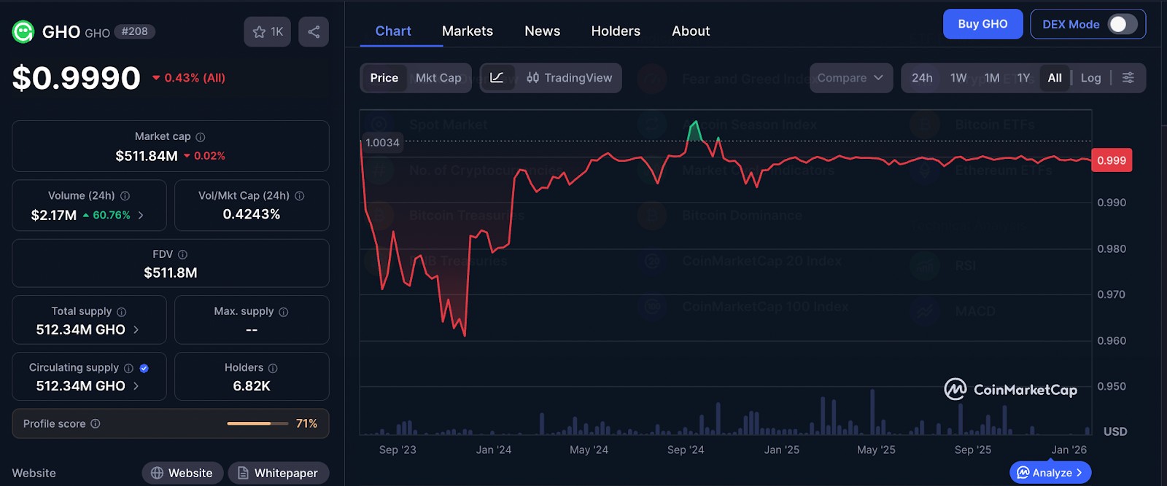Image resolution: width=1167 pixels, height=486 pixels.
Task: Click Market cap info icon
Action: coord(201,137)
